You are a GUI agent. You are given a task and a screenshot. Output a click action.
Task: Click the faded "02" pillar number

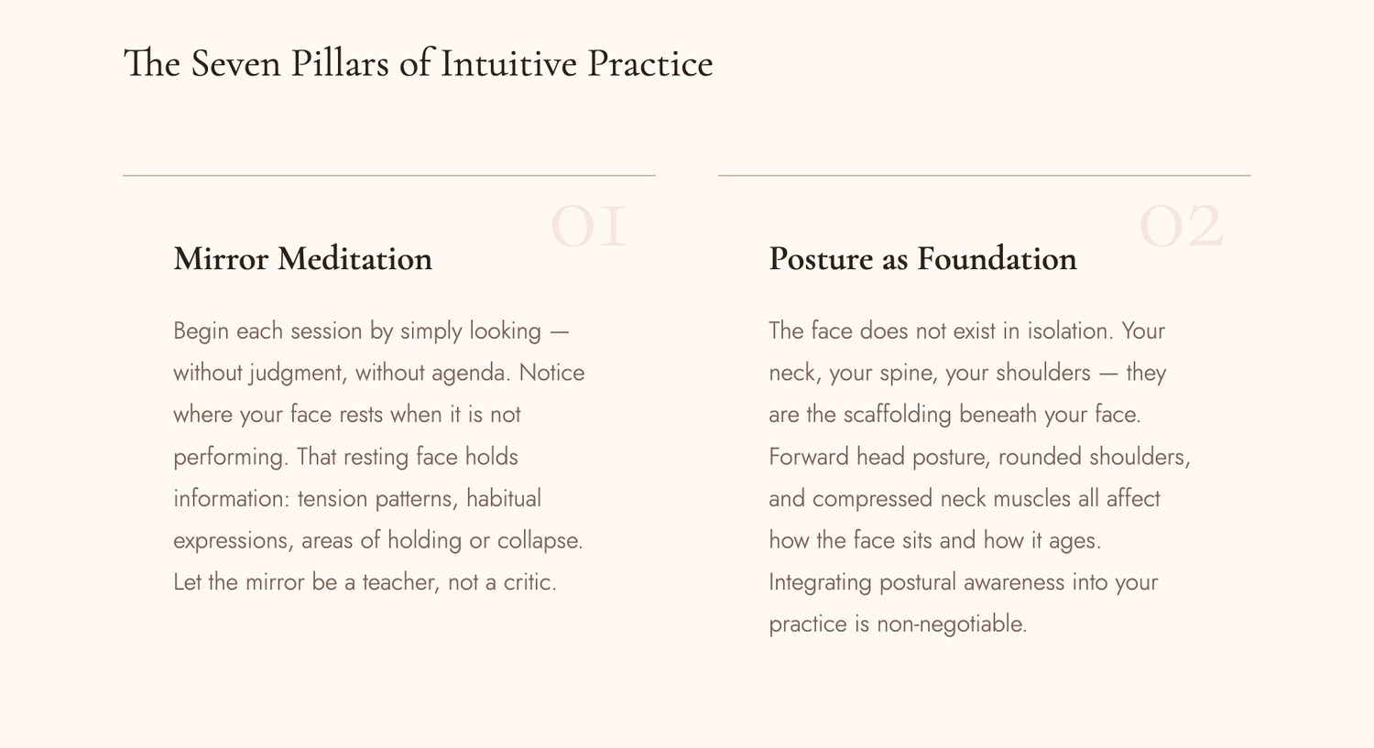coord(1181,227)
